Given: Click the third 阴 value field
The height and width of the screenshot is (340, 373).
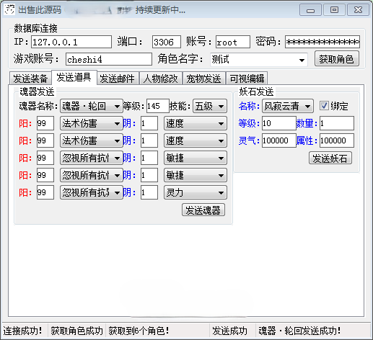Looking at the screenshot, I should [149, 158].
